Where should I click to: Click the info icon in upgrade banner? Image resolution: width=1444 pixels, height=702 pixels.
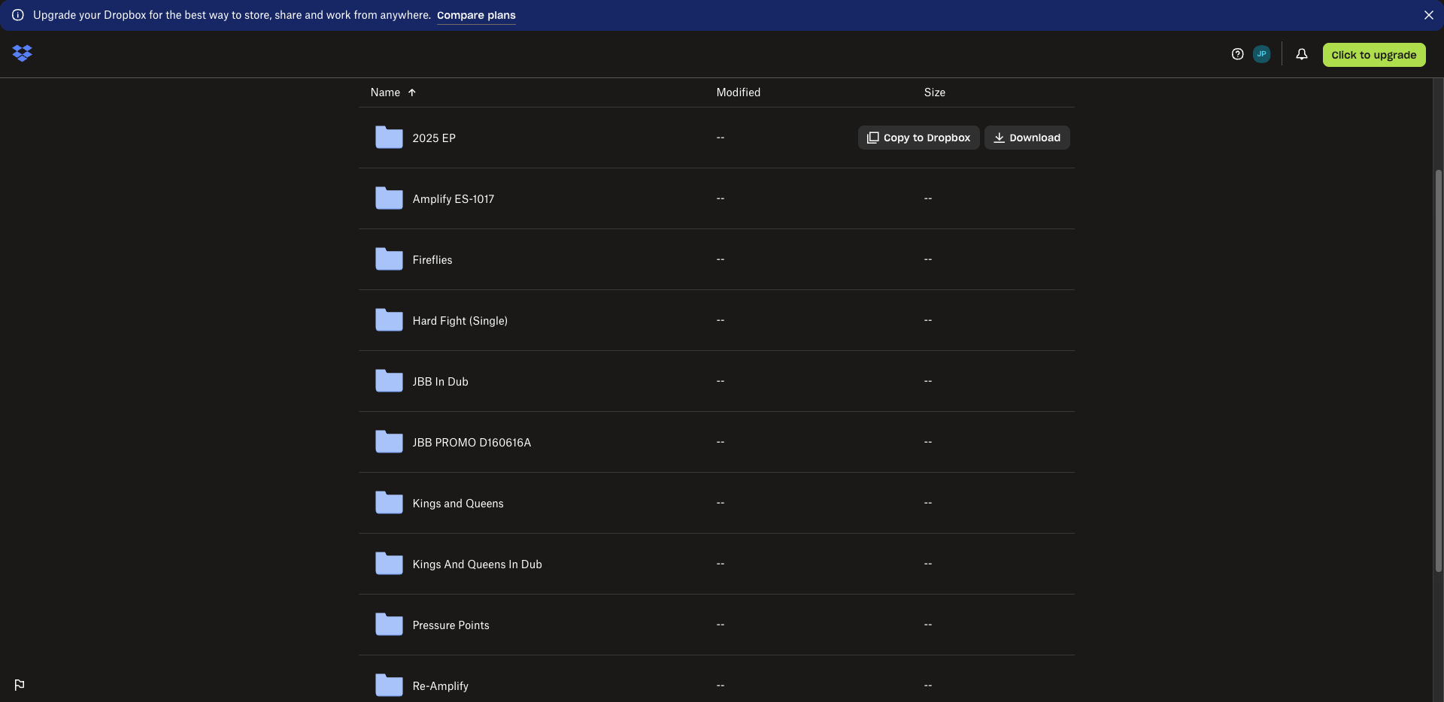click(18, 15)
